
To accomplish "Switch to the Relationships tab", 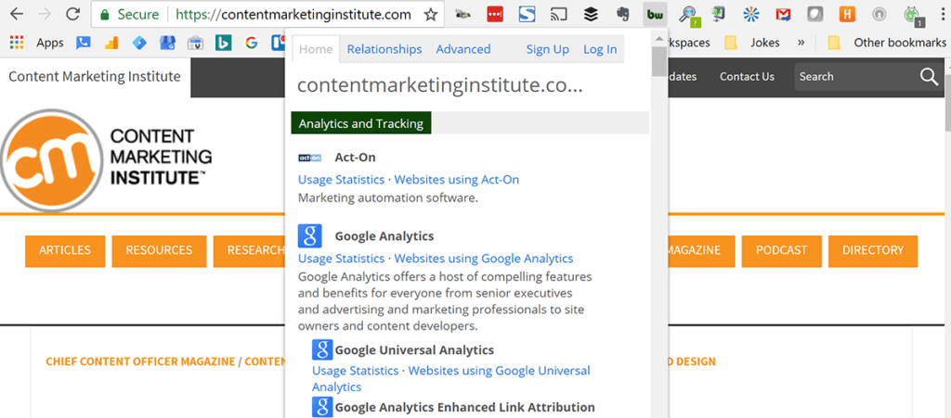I will coord(384,49).
